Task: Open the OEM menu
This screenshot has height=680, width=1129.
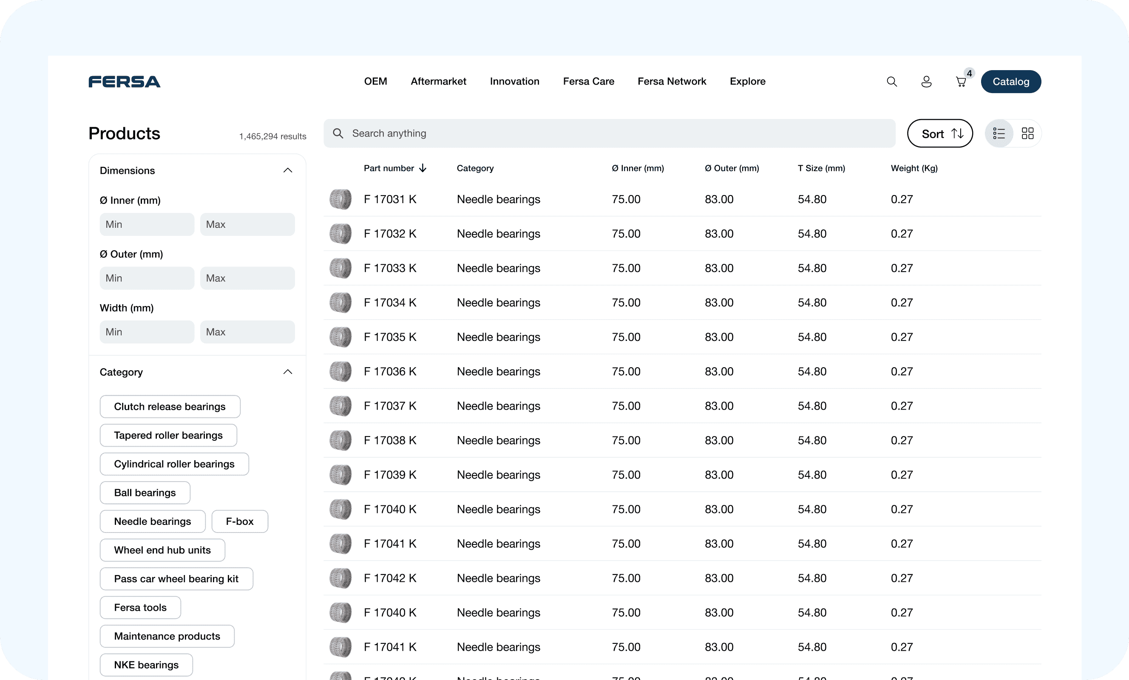Action: click(375, 82)
